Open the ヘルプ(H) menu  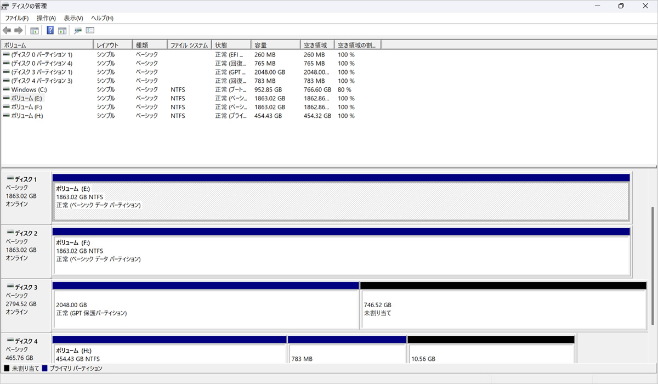pyautogui.click(x=102, y=18)
